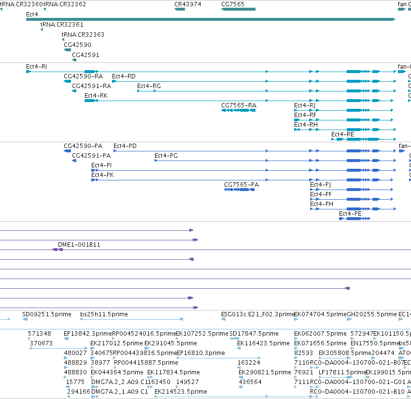The image size is (411, 399).
Task: Click the CG7565-RA transcript label
Action: pos(239,105)
